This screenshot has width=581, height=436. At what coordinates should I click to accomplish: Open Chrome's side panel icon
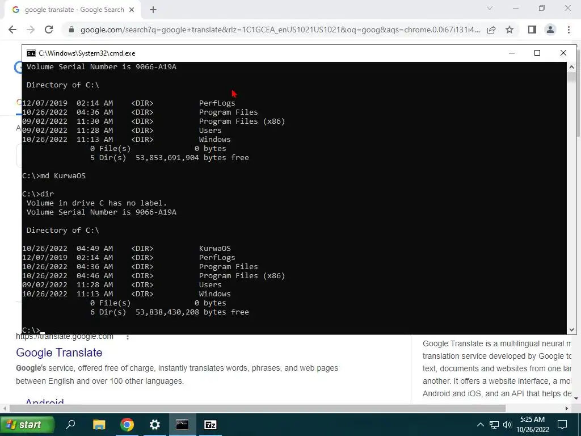(x=532, y=30)
